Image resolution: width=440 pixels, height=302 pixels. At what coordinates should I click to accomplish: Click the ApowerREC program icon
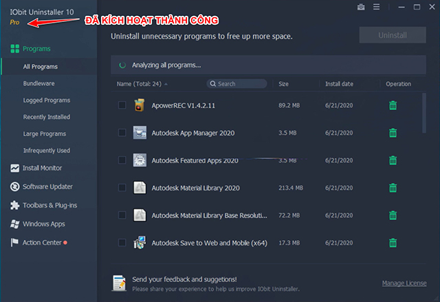140,105
